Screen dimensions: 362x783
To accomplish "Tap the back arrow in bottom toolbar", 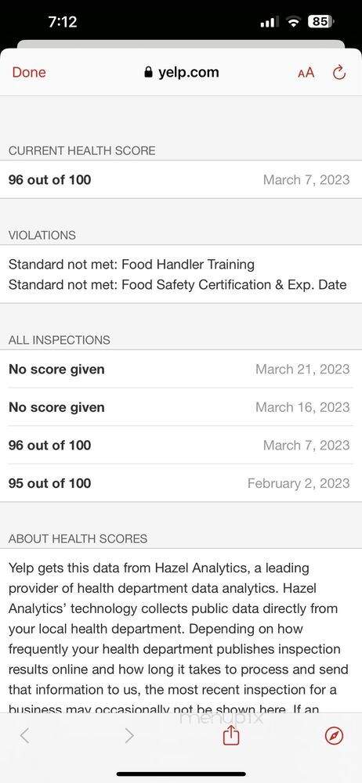I will point(24,735).
